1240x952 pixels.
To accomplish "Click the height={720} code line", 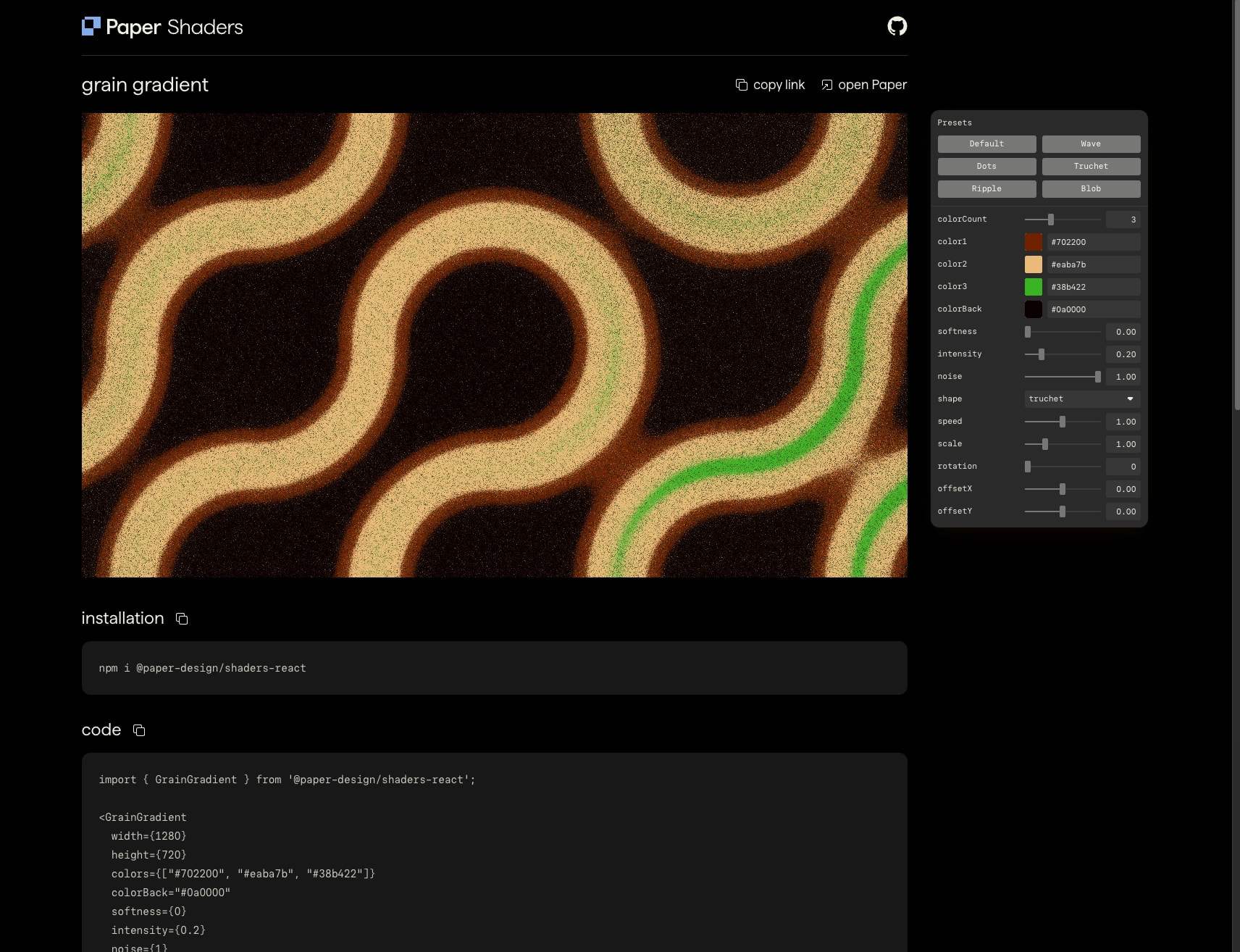I will [148, 855].
